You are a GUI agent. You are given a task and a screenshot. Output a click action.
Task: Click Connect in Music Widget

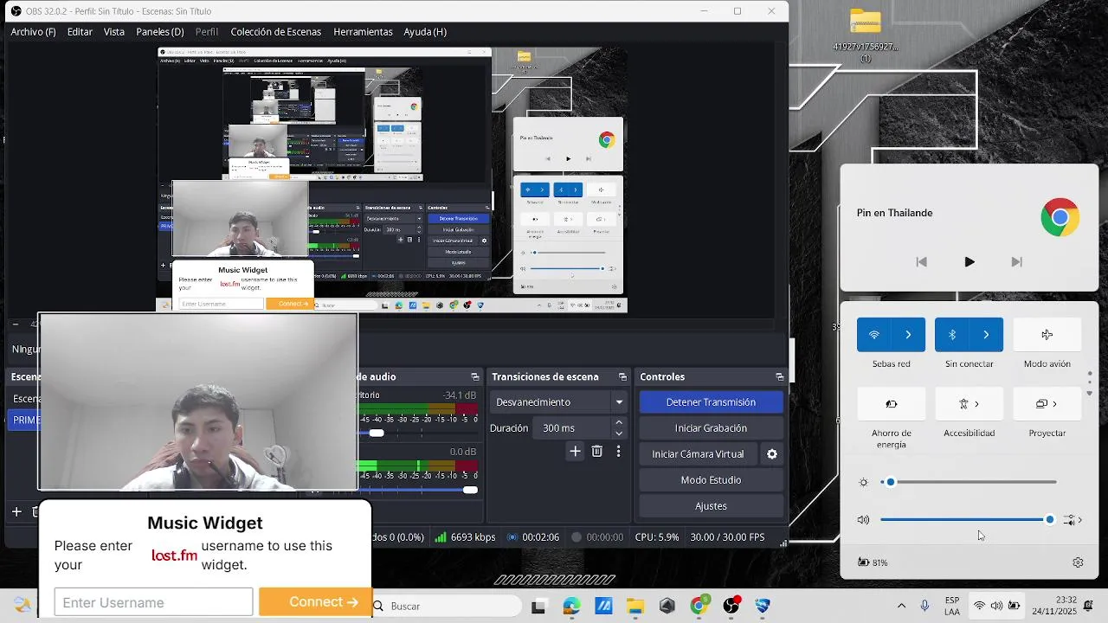click(x=315, y=602)
